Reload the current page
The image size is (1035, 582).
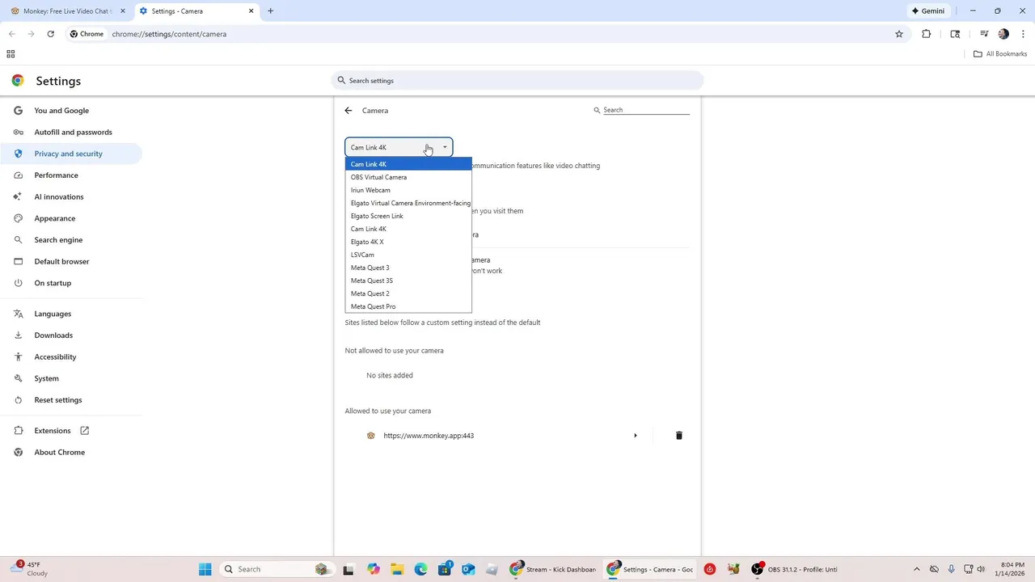(x=50, y=34)
